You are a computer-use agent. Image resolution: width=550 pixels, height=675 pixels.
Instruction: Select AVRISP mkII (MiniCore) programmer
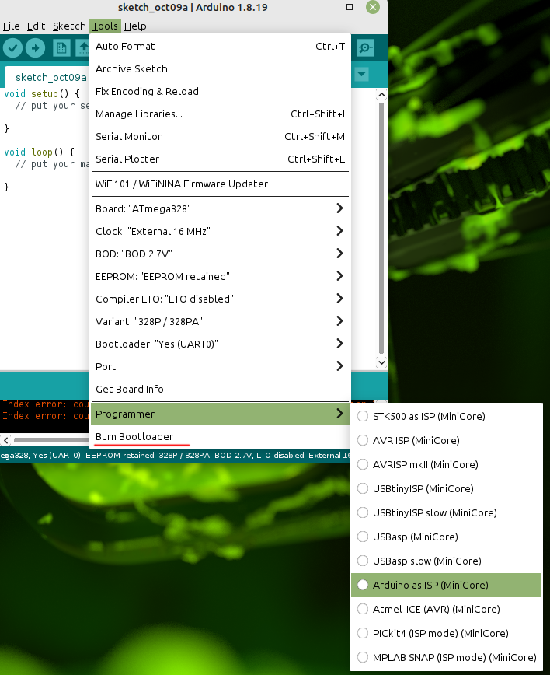point(446,464)
